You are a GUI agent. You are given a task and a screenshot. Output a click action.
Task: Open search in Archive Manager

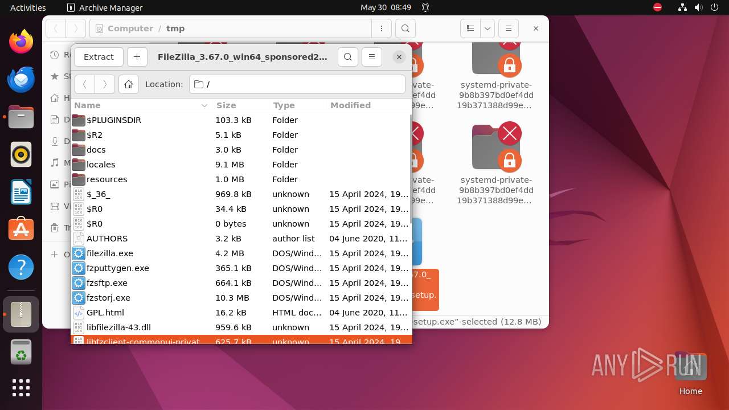tap(348, 57)
